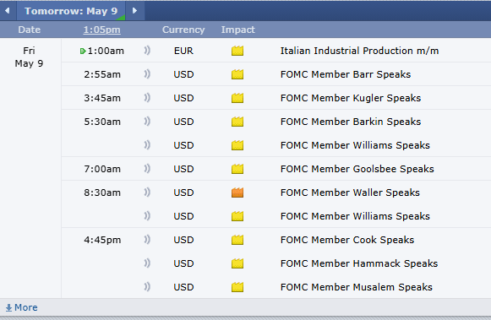Click yellow impact icon for Goolsbee Speaks
Viewport: 491px width, 320px height.
tap(237, 169)
